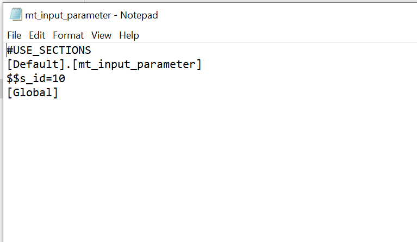Place cursor in the $$s_id text
Viewport: 417px width, 242px height.
[26, 78]
